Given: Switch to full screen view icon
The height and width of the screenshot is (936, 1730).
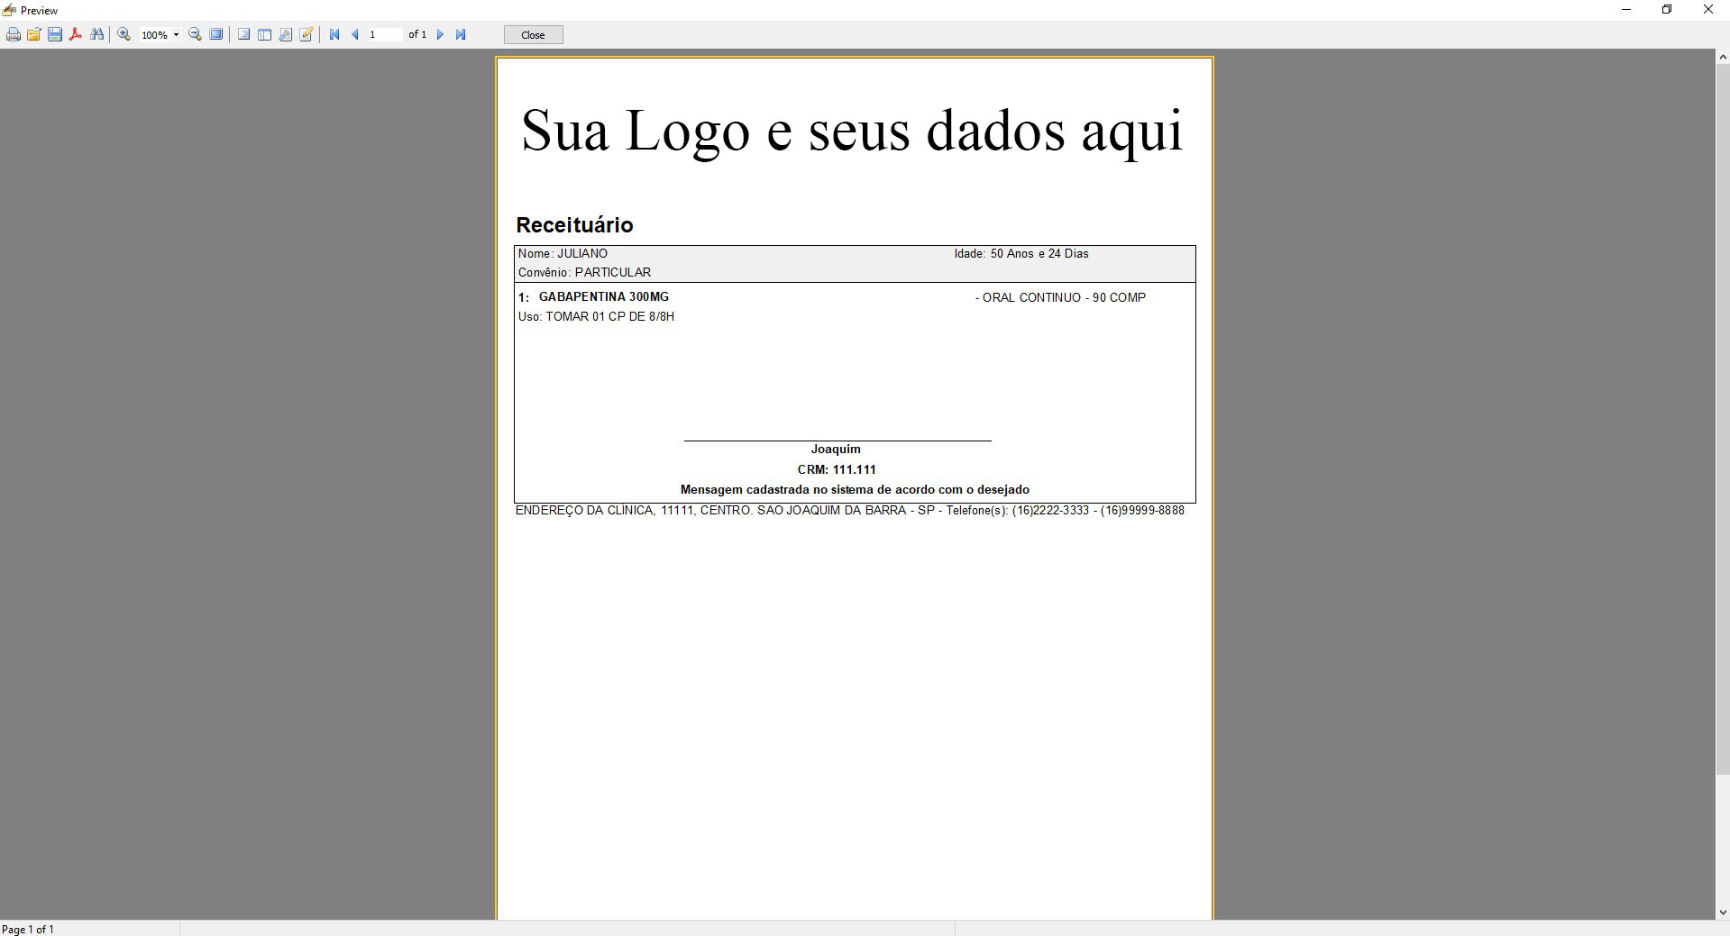Looking at the screenshot, I should (216, 35).
